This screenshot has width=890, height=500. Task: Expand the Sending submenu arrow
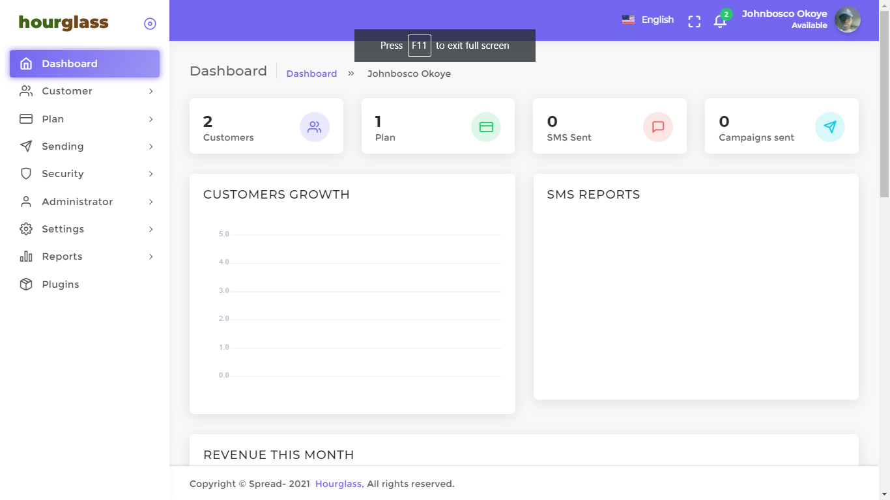click(151, 146)
